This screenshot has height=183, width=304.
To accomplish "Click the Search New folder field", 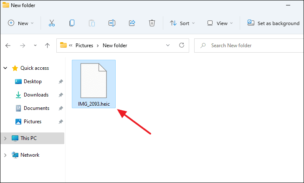I will pos(246,45).
